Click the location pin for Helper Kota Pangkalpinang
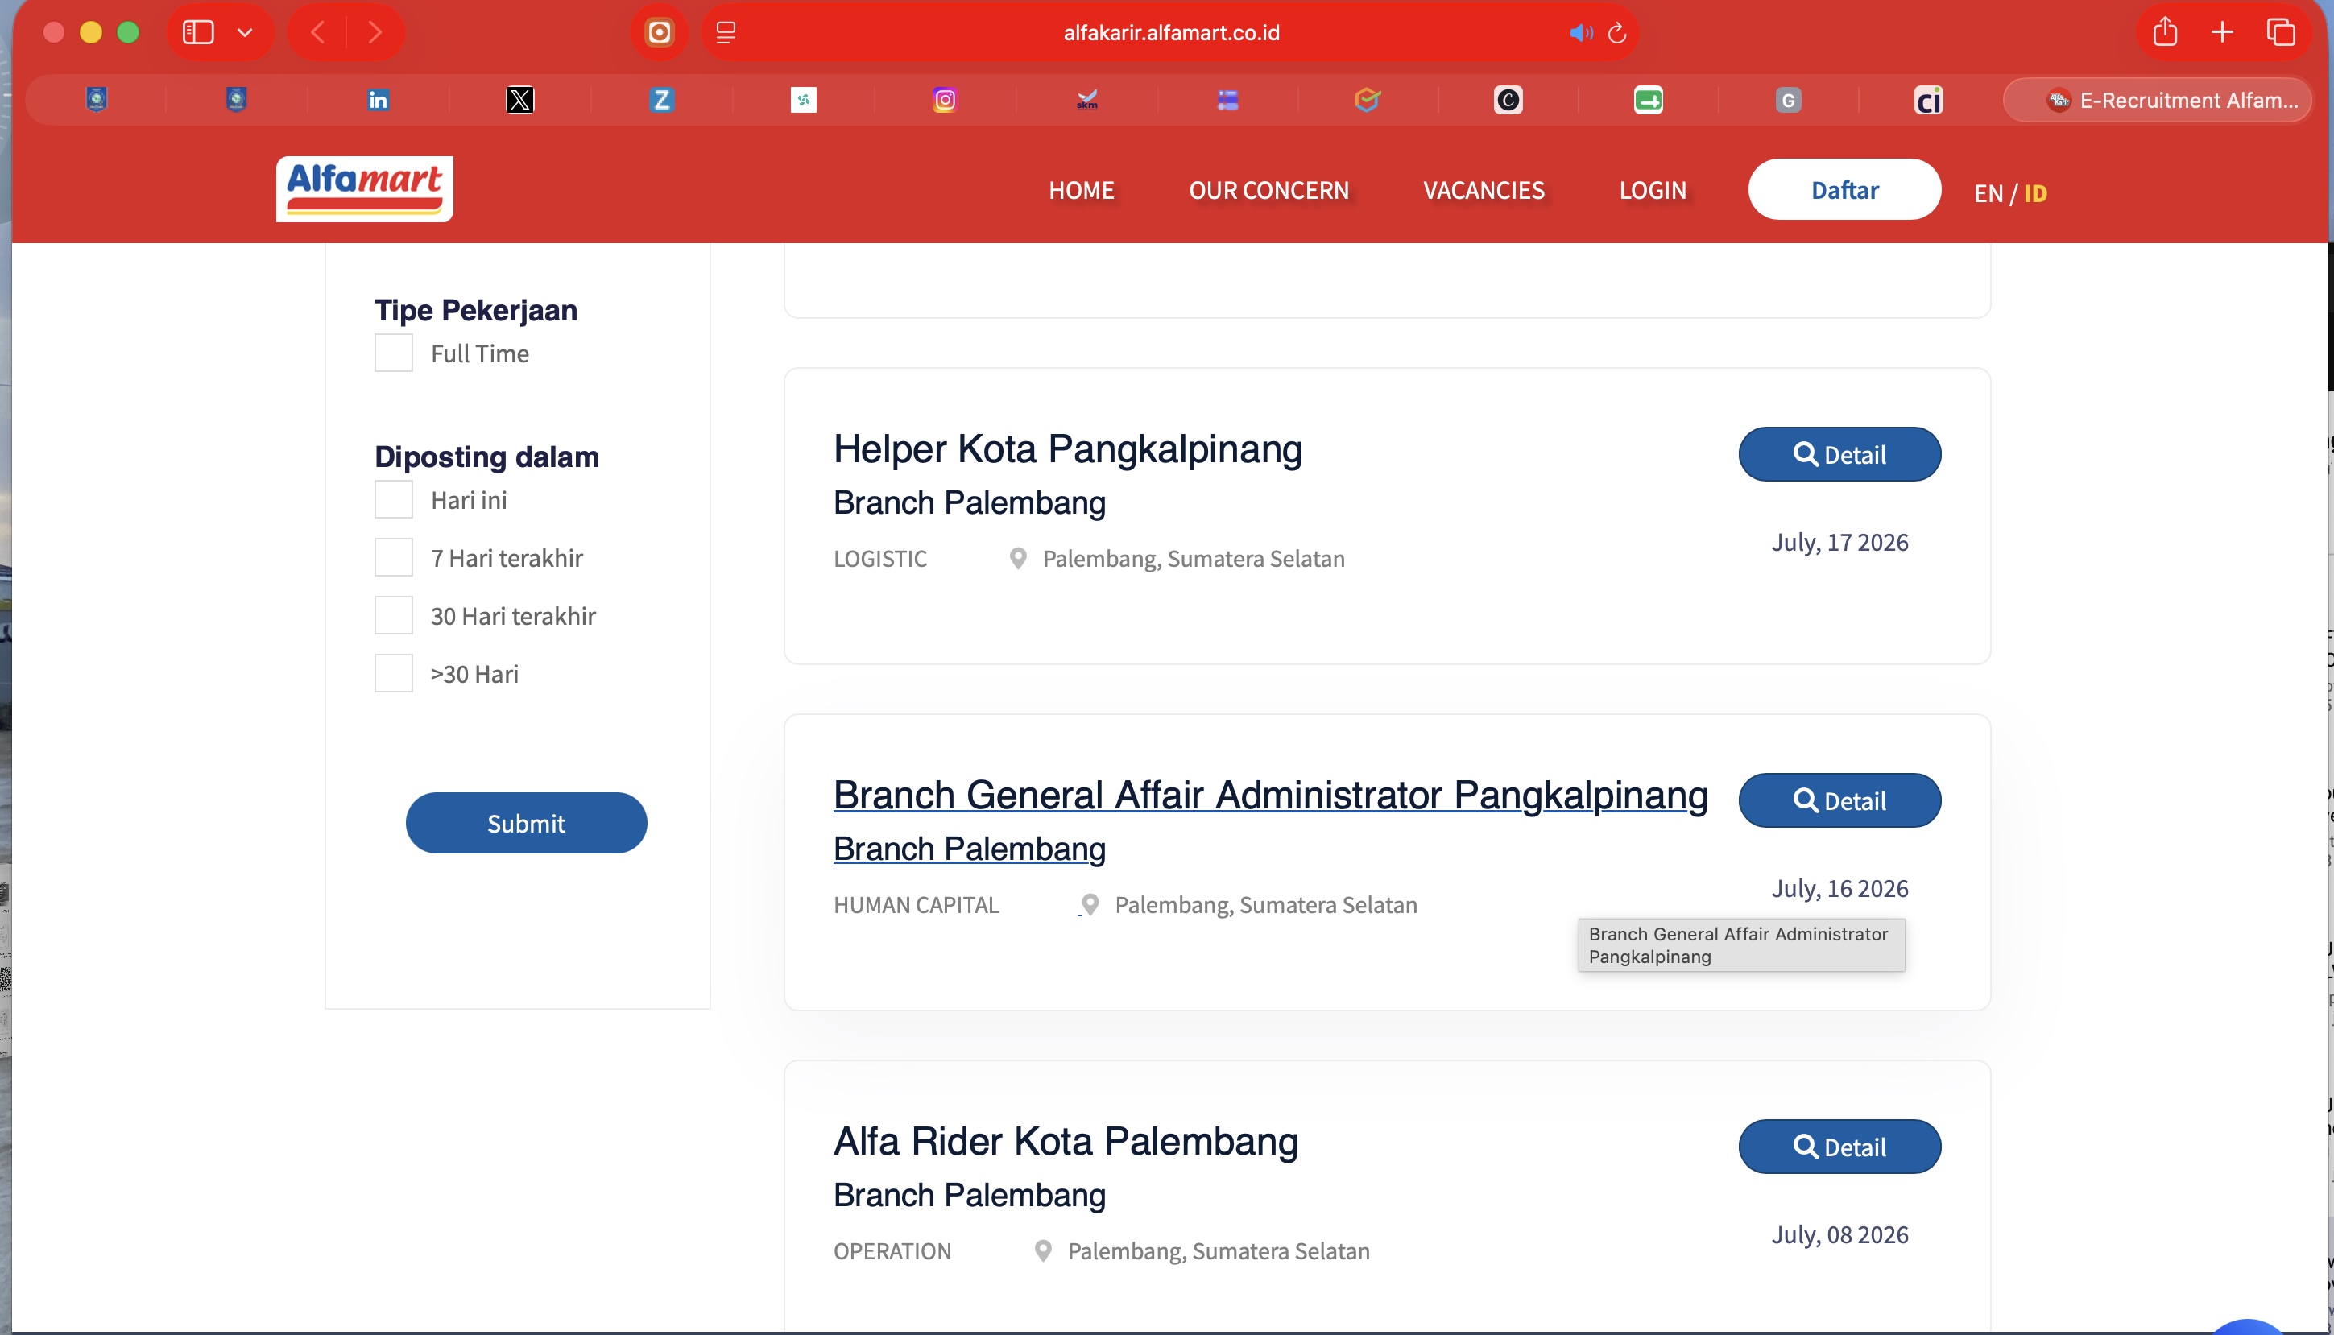 pyautogui.click(x=1018, y=558)
